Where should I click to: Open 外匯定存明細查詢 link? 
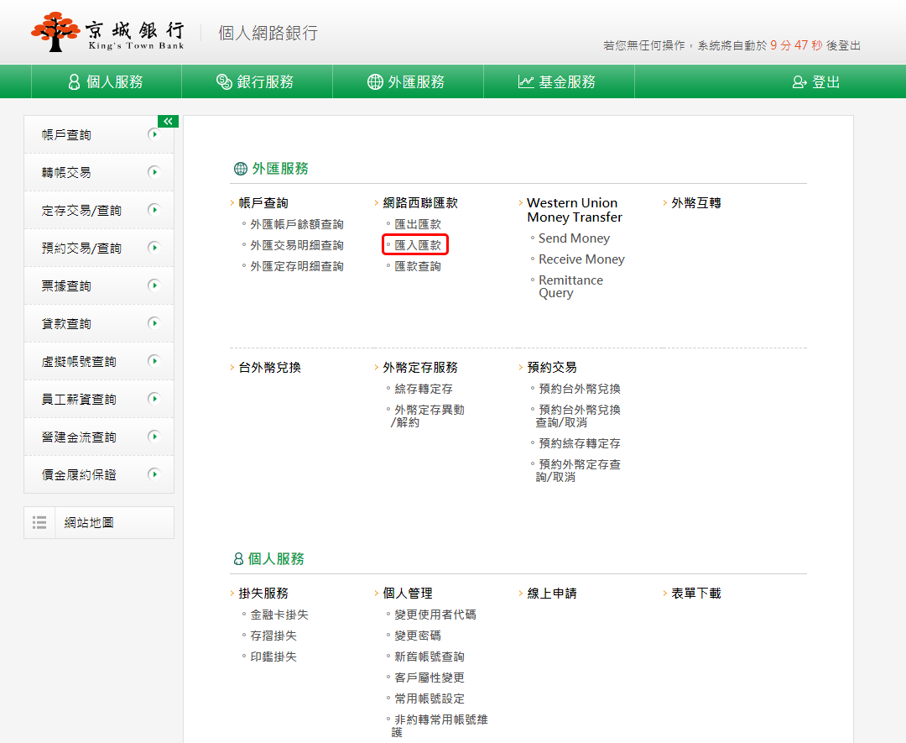coord(297,266)
